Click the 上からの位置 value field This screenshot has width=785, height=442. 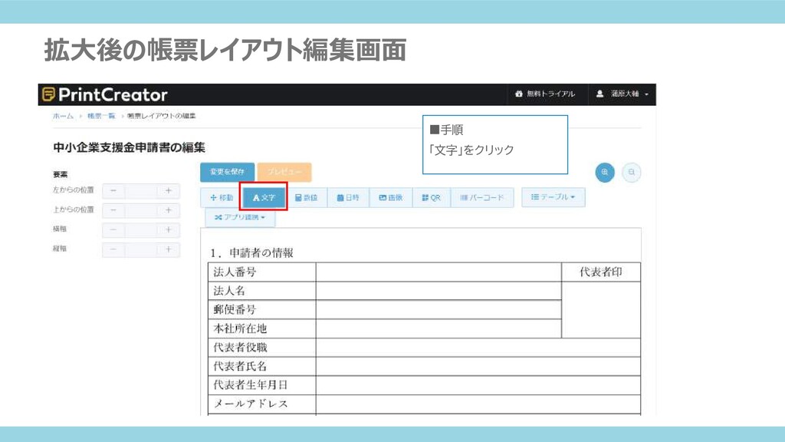coord(141,210)
